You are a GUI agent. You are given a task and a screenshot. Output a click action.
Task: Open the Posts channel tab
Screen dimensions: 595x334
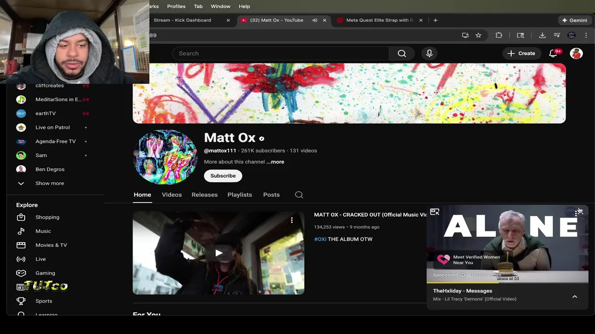tap(271, 195)
